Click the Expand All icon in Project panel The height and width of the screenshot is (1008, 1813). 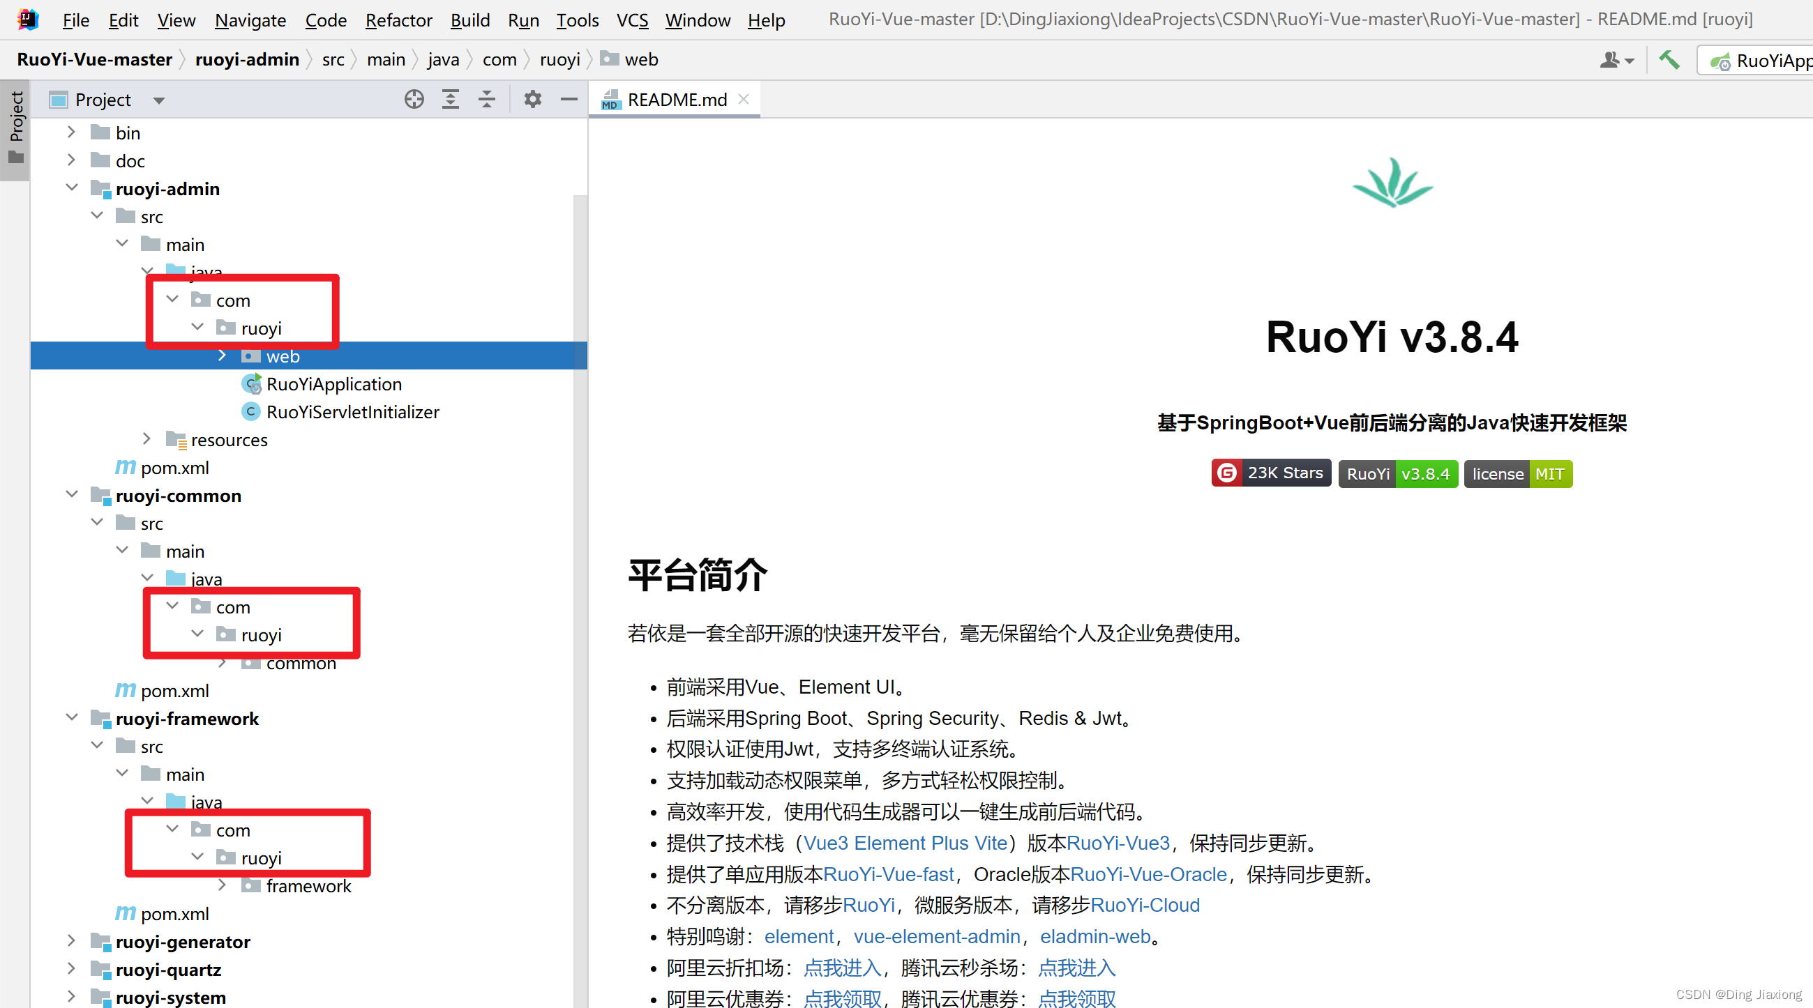(451, 100)
